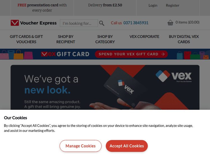Click the Accept All Cookies button
The height and width of the screenshot is (158, 210).
tap(127, 146)
